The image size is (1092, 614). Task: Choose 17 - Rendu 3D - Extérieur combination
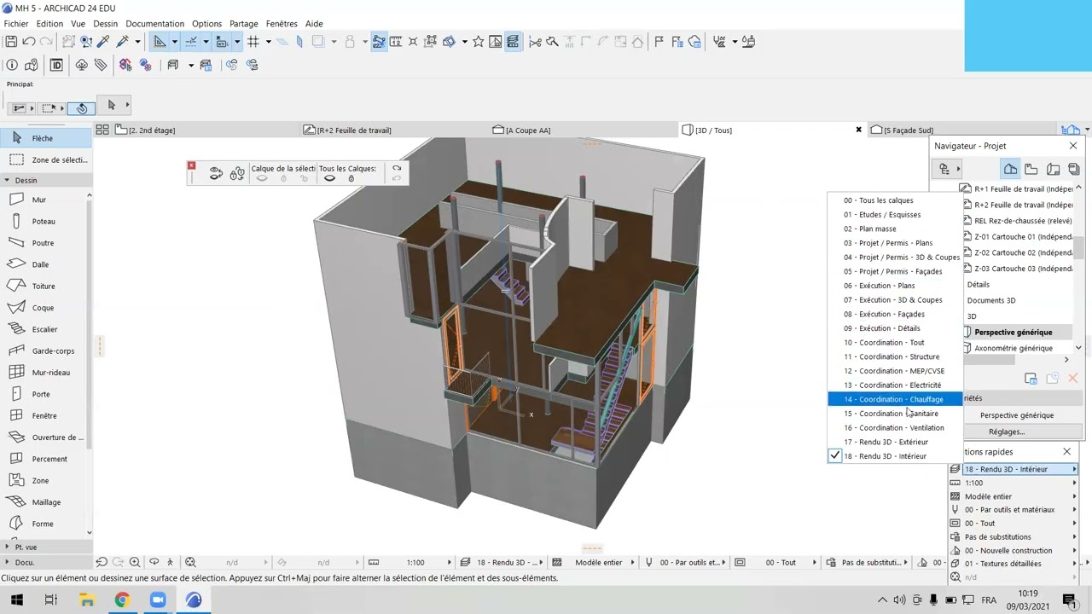click(x=896, y=442)
